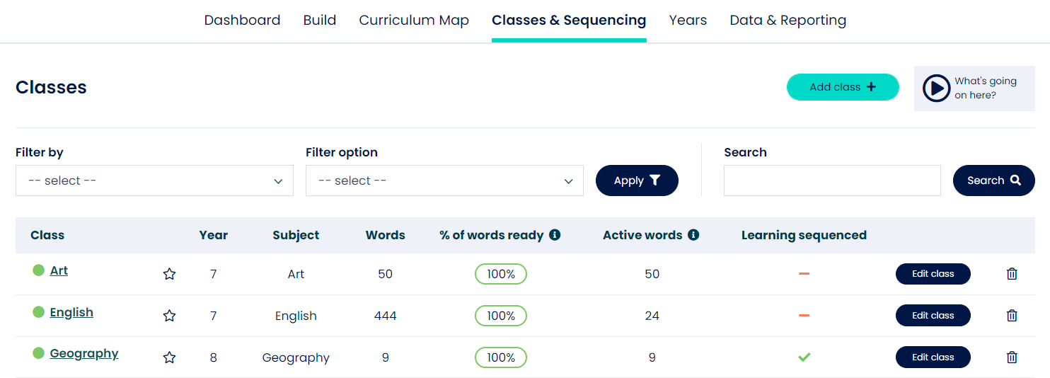Expand the 'Filter option' dropdown
This screenshot has width=1050, height=378.
(444, 181)
